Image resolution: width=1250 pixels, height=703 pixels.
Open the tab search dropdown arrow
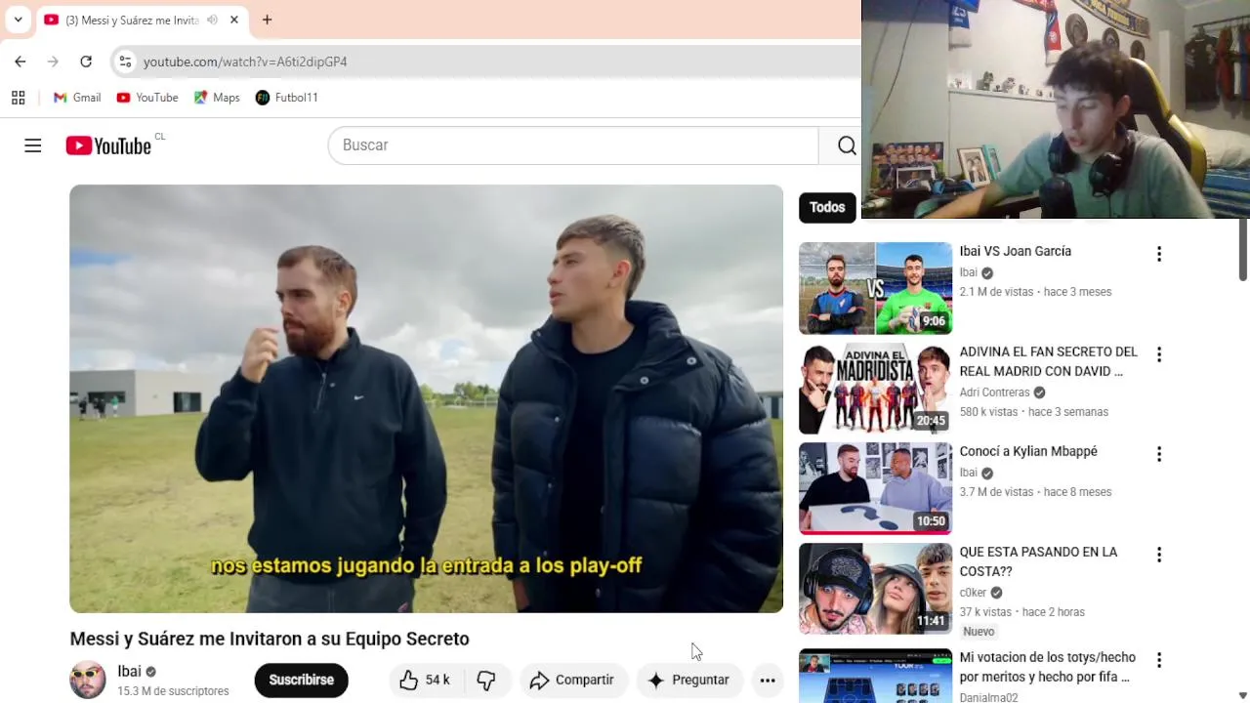coord(18,20)
